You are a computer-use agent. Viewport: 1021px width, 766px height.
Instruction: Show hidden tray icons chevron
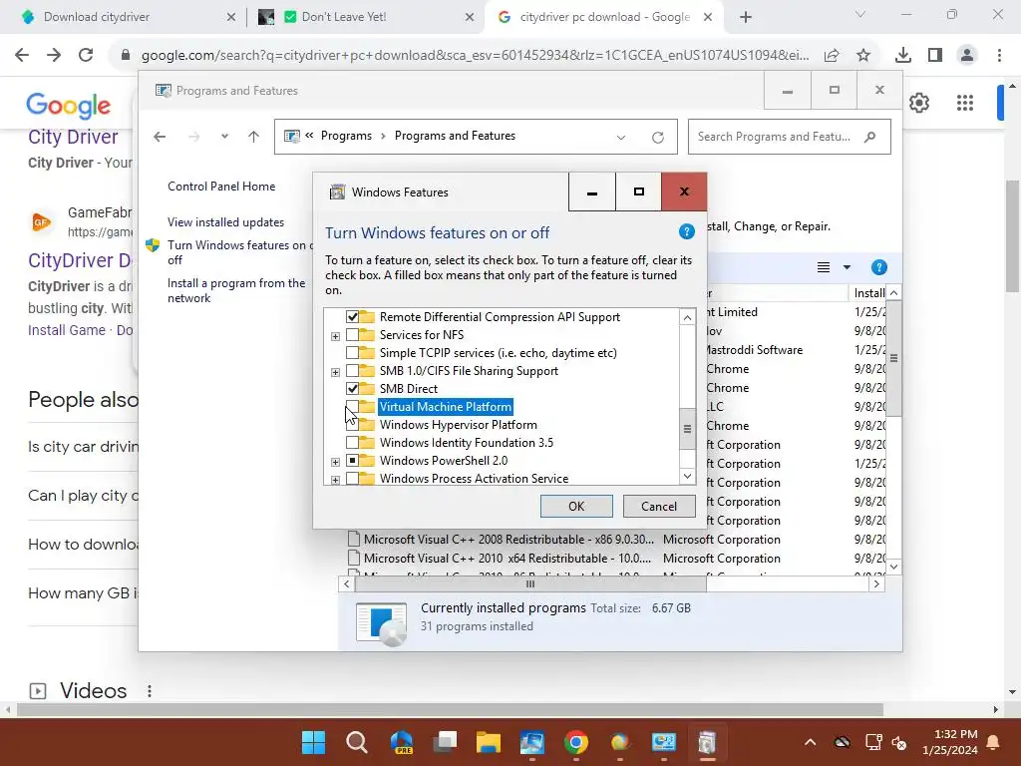[810, 742]
